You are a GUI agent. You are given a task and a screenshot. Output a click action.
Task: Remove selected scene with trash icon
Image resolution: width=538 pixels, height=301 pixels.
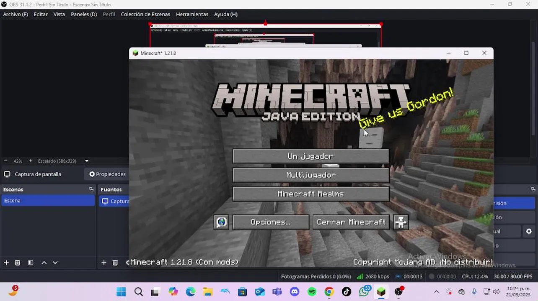click(18, 263)
